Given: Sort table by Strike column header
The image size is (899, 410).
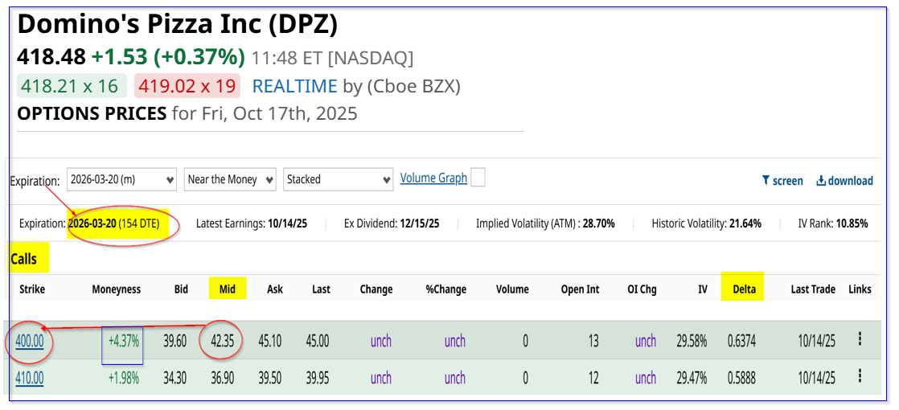Looking at the screenshot, I should (x=32, y=289).
